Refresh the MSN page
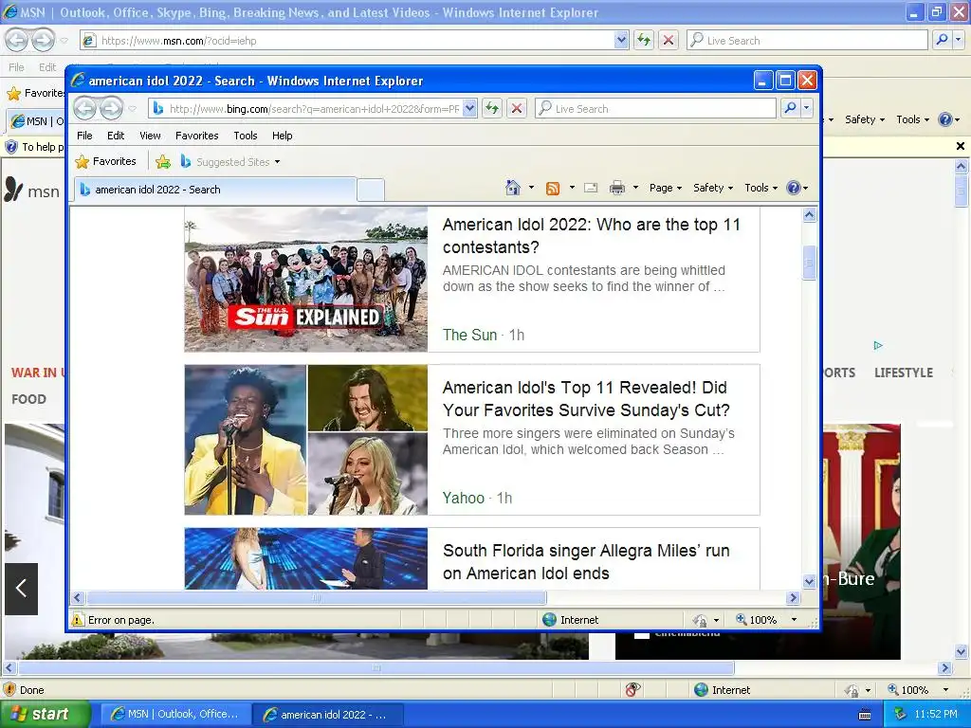The width and height of the screenshot is (971, 728). pyautogui.click(x=644, y=40)
